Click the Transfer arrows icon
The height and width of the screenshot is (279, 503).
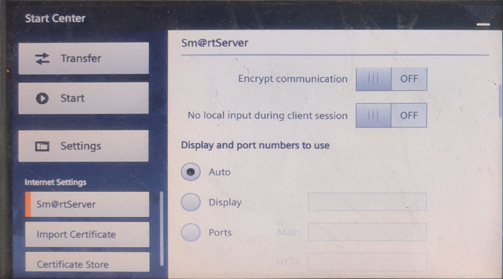(42, 58)
